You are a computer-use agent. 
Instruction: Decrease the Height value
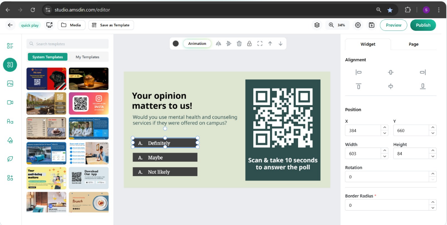433,156
